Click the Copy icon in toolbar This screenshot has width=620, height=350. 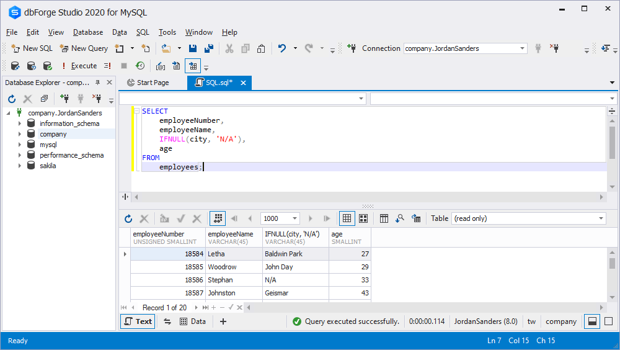[x=245, y=48]
